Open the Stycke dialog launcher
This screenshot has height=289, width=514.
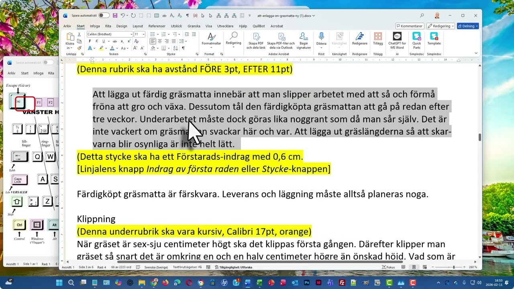197,54
